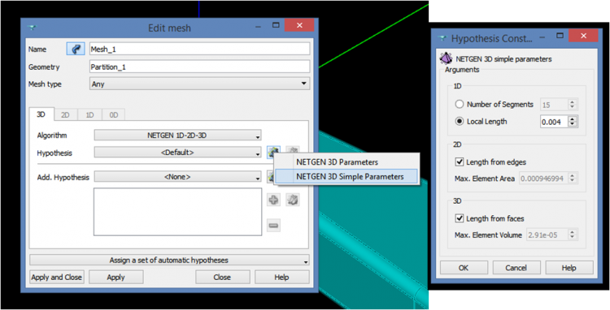The width and height of the screenshot is (610, 310).
Task: Click the Name field containing Mesh_1
Action: pos(199,49)
